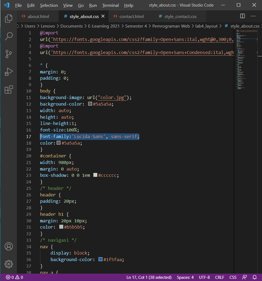The width and height of the screenshot is (262, 281).
Task: Open the More Actions ellipsis menu
Action: click(x=253, y=16)
